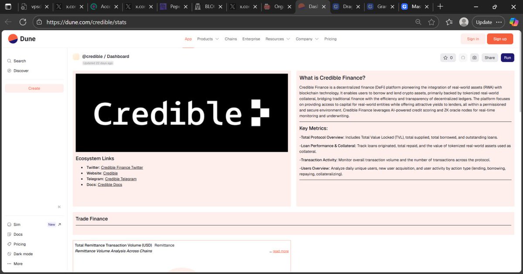Open a new browser tab
The image size is (523, 274).
click(x=440, y=7)
